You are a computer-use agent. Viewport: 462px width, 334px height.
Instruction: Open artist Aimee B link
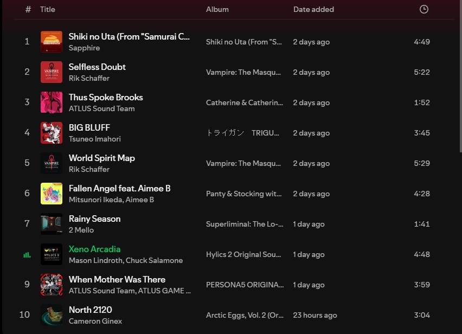coord(140,200)
